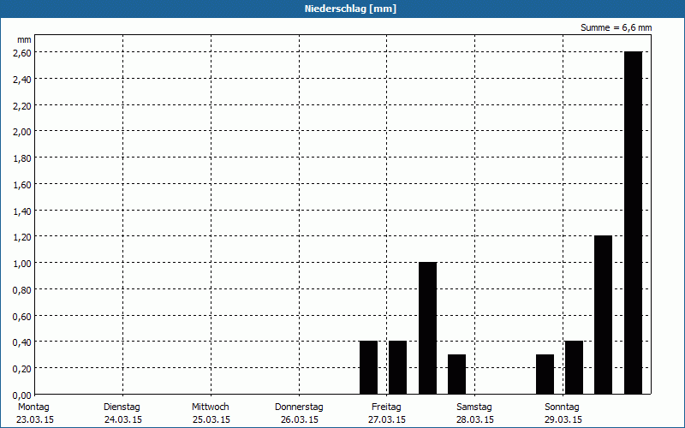Click the Montag day label
Screen dimensions: 685x428
pos(33,407)
